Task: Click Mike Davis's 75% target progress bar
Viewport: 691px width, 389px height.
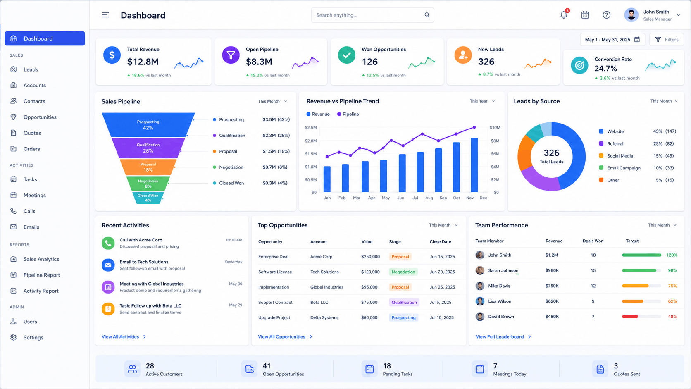Action: (x=641, y=286)
